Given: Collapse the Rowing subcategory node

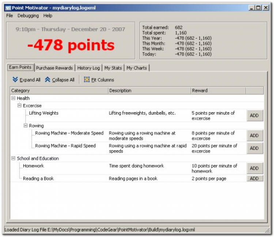Looking at the screenshot, I should click(x=26, y=125).
